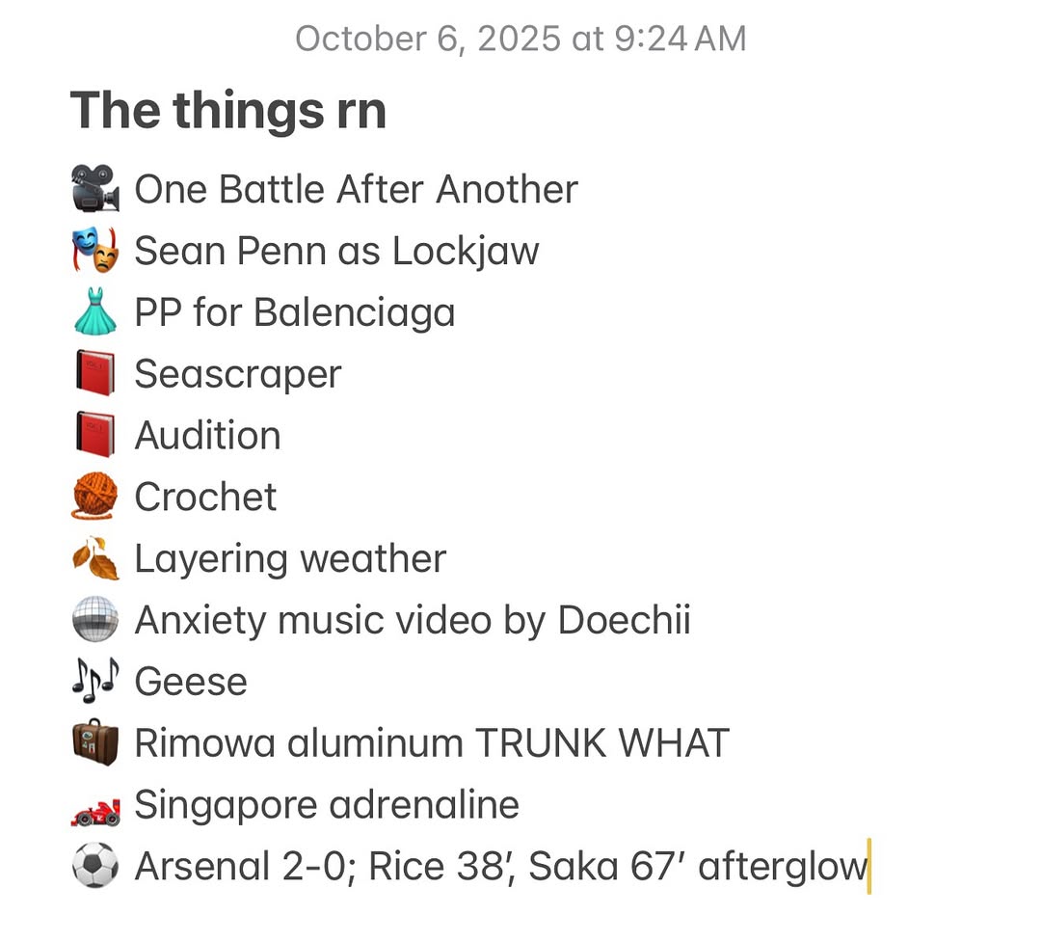Image resolution: width=1041 pixels, height=942 pixels.
Task: Click the luggage emoji next to Rimowa
Action: (x=95, y=743)
